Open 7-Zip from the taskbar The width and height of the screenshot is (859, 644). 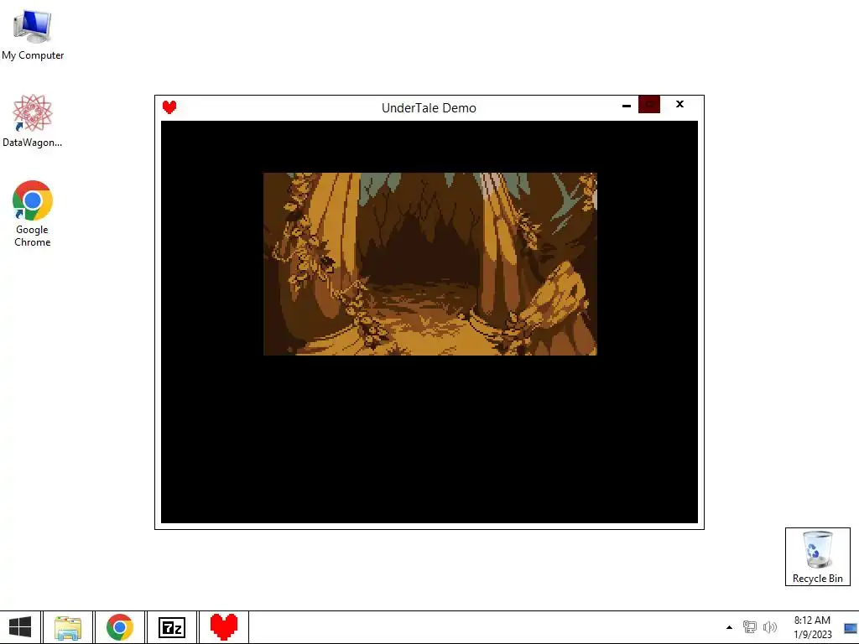[x=172, y=627]
